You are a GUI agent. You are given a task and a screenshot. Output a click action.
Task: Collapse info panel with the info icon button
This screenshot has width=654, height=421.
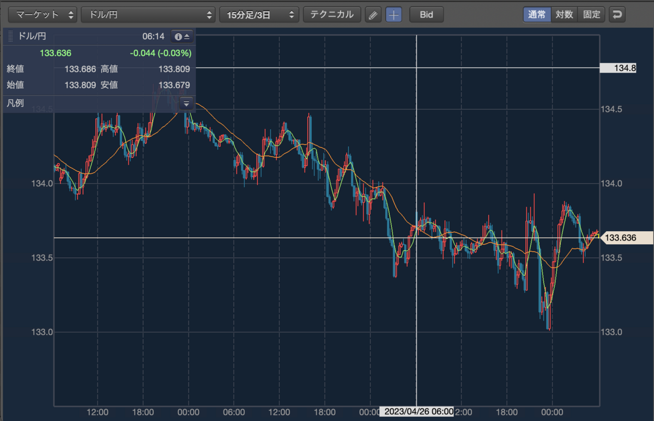182,37
